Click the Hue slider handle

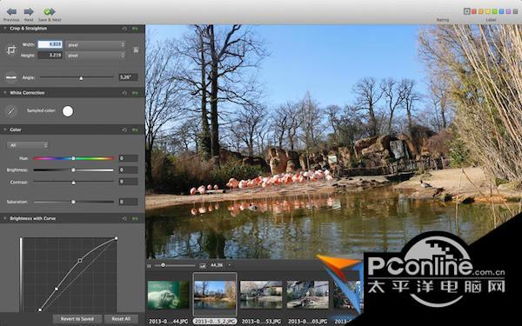pos(73,158)
